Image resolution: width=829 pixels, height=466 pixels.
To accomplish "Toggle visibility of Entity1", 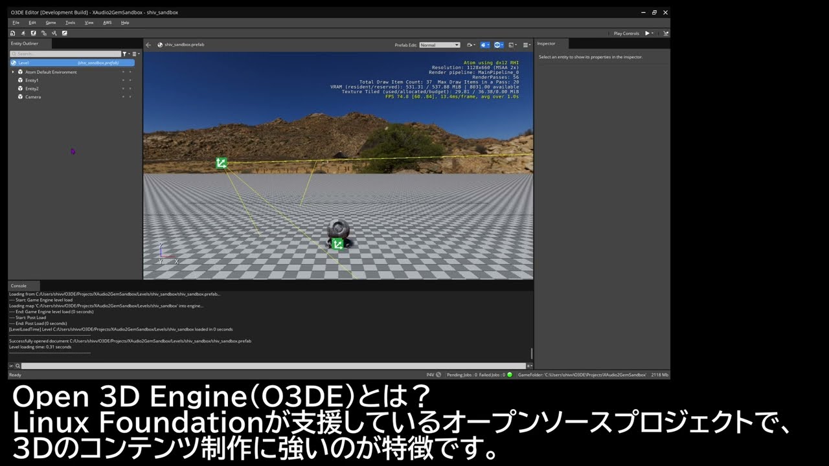I will pyautogui.click(x=123, y=80).
